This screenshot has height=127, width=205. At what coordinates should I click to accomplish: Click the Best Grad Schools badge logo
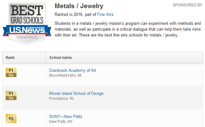pyautogui.click(x=27, y=24)
